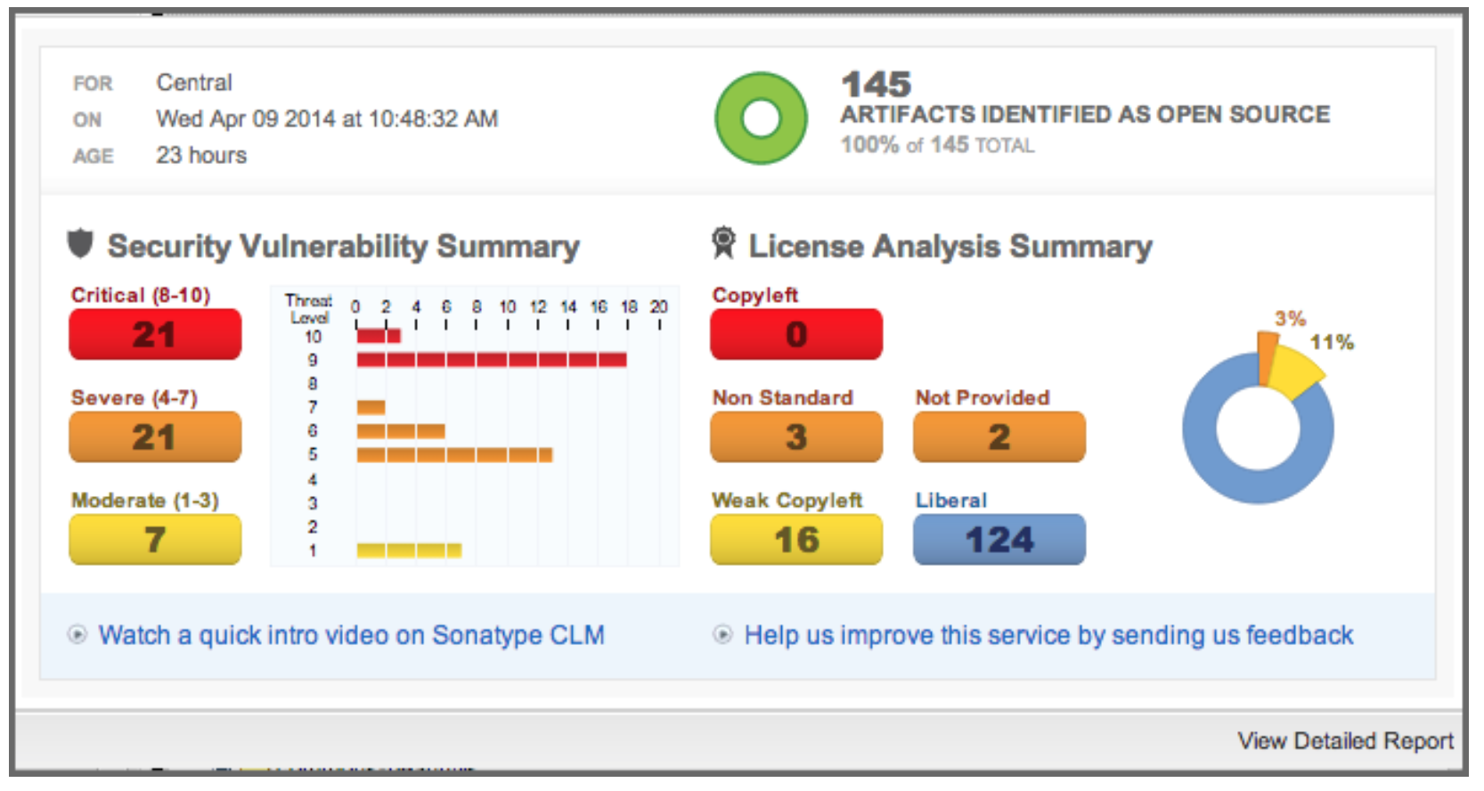Click the yellow 11% donut chart segment
The width and height of the screenshot is (1484, 791).
1294,371
